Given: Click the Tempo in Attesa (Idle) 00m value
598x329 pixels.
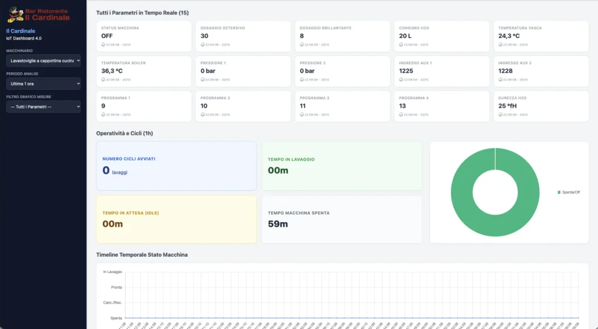Looking at the screenshot, I should pyautogui.click(x=113, y=224).
